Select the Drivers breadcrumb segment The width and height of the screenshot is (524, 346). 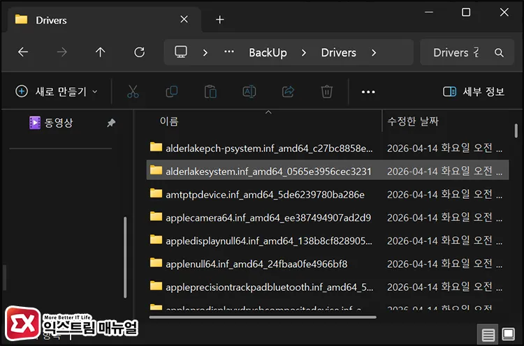339,52
